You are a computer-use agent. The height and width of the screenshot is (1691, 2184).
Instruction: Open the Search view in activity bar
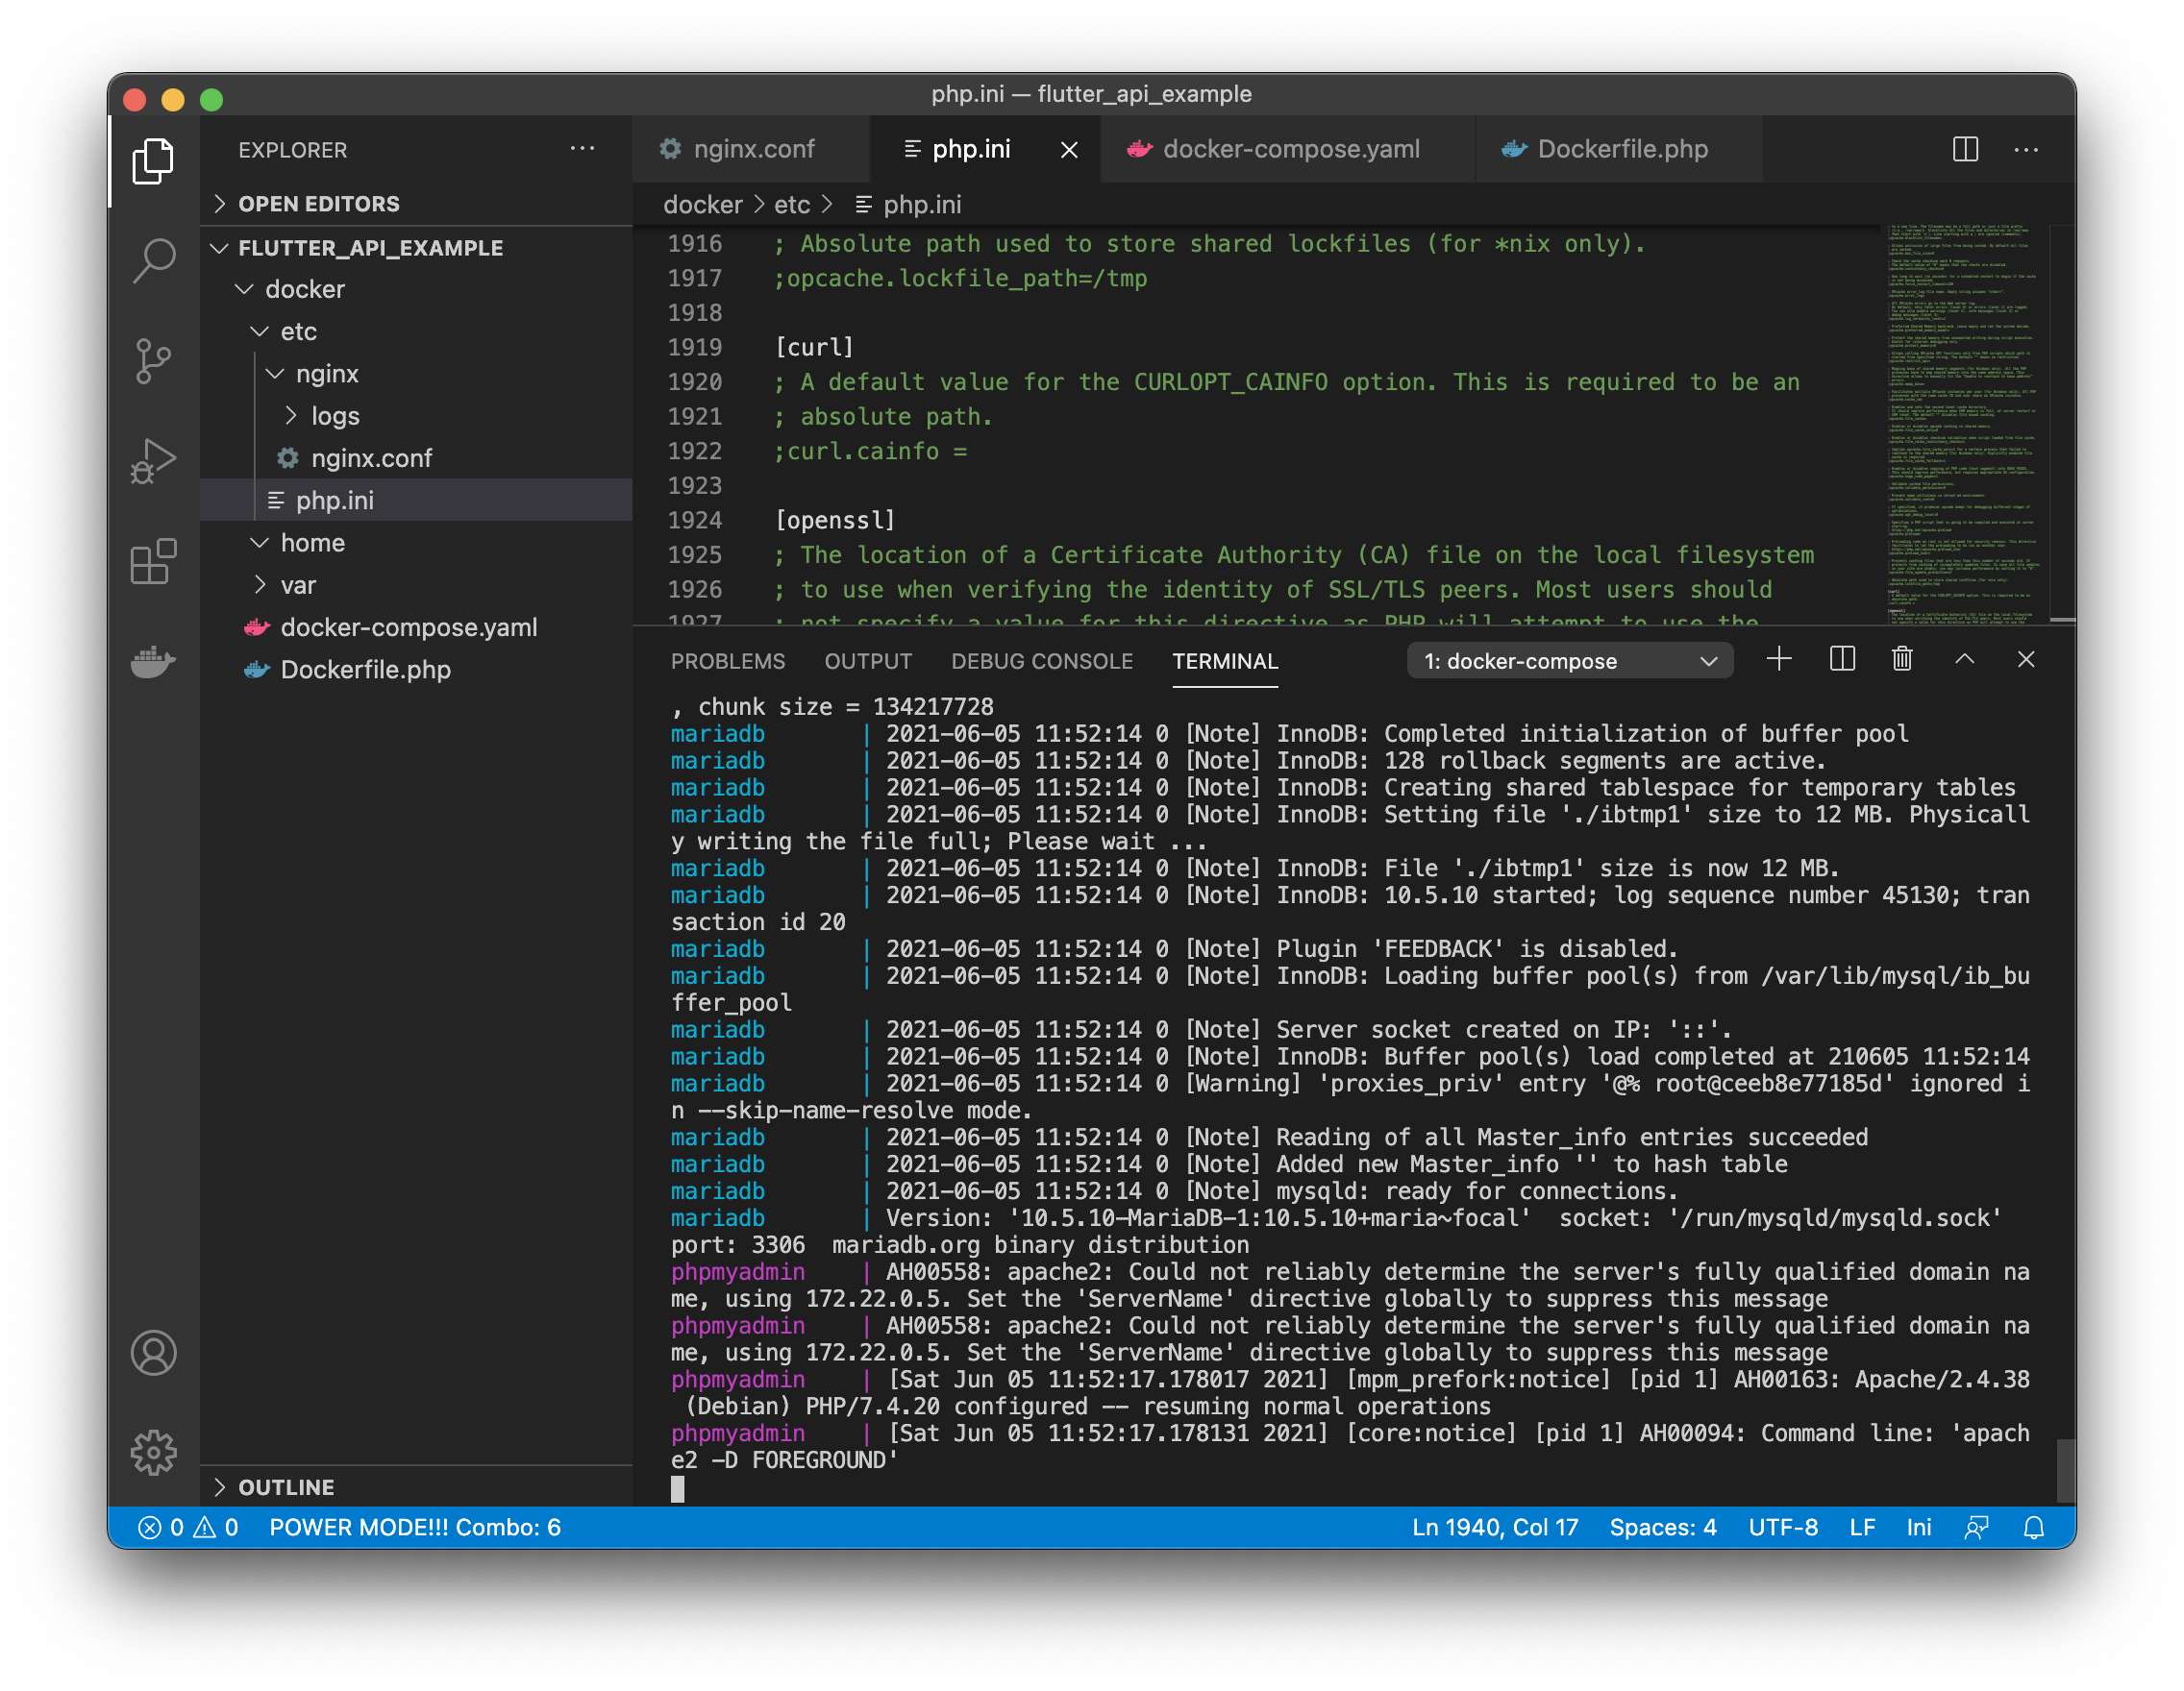[153, 260]
